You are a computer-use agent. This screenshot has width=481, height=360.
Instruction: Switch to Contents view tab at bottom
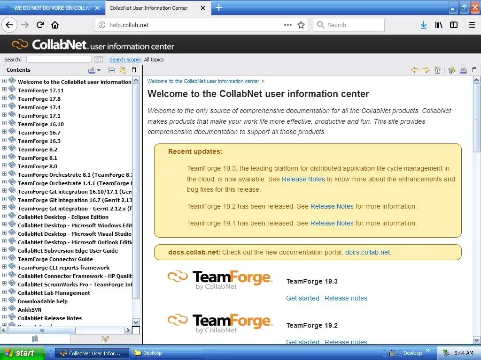point(35,339)
